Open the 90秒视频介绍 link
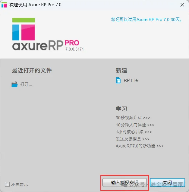Image resolution: width=189 pixels, height=192 pixels. pos(133,118)
